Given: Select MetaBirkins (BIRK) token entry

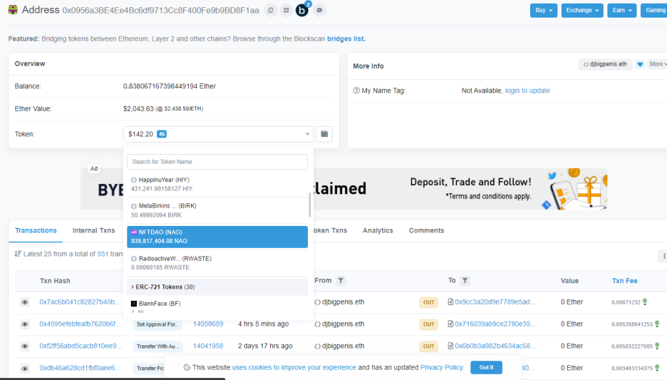Looking at the screenshot, I should 217,210.
